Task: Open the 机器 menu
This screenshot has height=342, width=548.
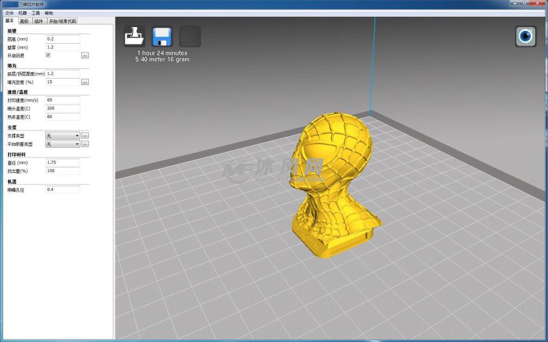Action: point(23,13)
